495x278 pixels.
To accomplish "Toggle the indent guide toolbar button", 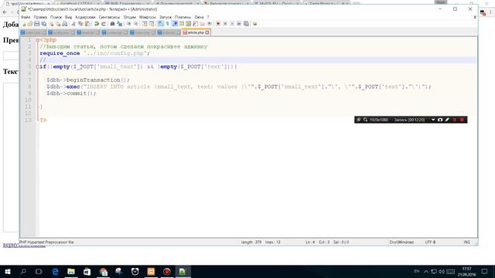I will tap(175, 24).
